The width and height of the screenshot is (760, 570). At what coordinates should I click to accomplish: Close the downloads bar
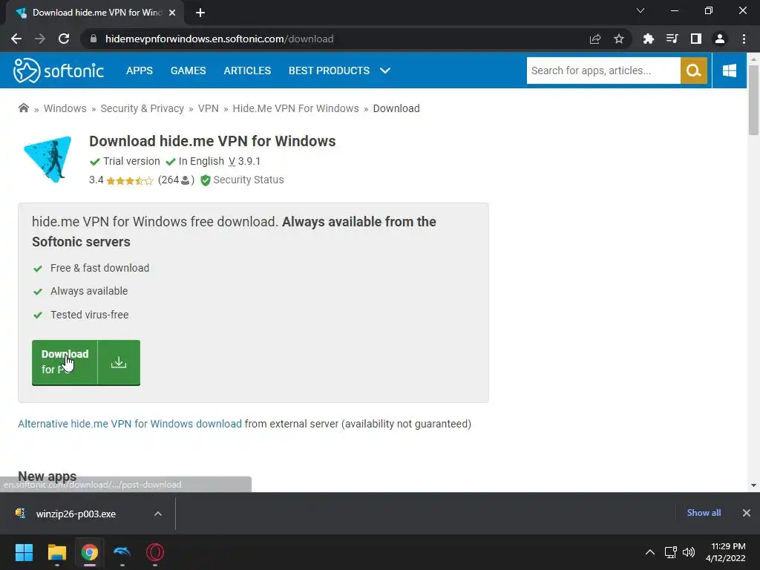pyautogui.click(x=747, y=513)
